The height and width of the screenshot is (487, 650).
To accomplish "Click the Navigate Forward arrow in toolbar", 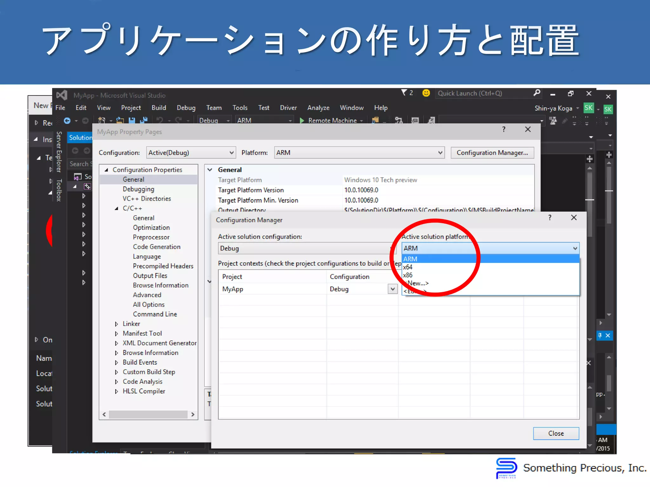I will (x=85, y=120).
